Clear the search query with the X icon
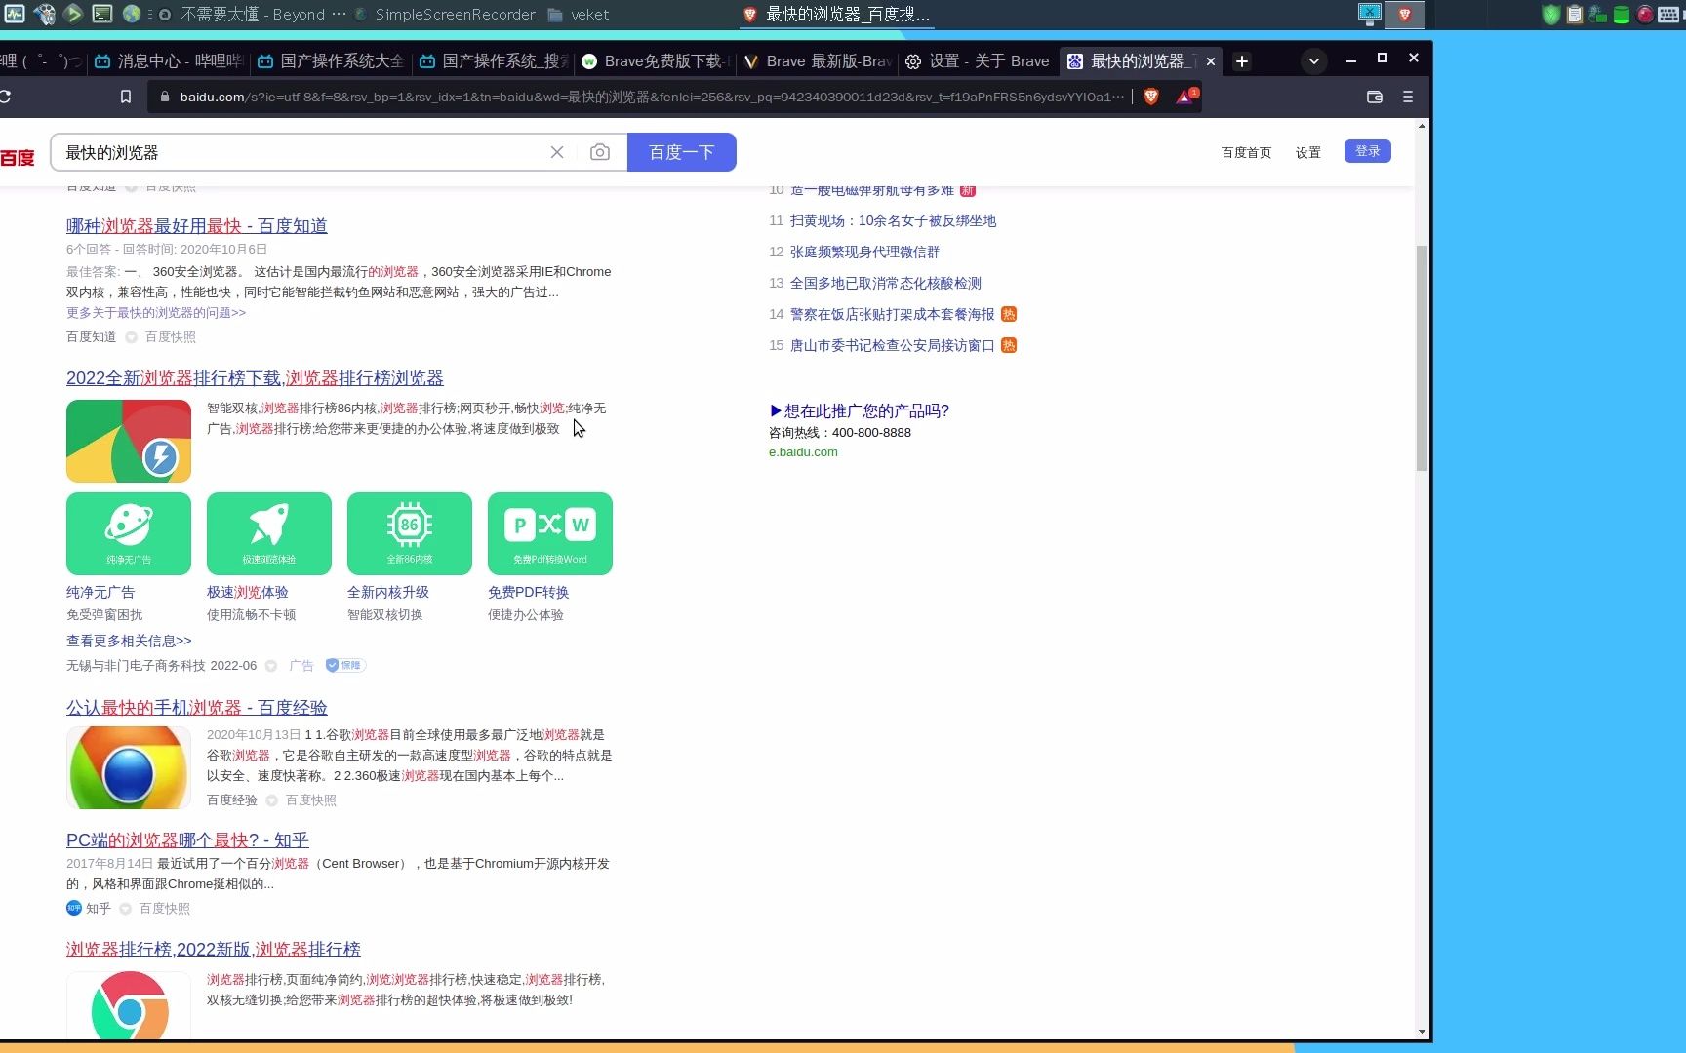The width and height of the screenshot is (1686, 1053). [556, 152]
